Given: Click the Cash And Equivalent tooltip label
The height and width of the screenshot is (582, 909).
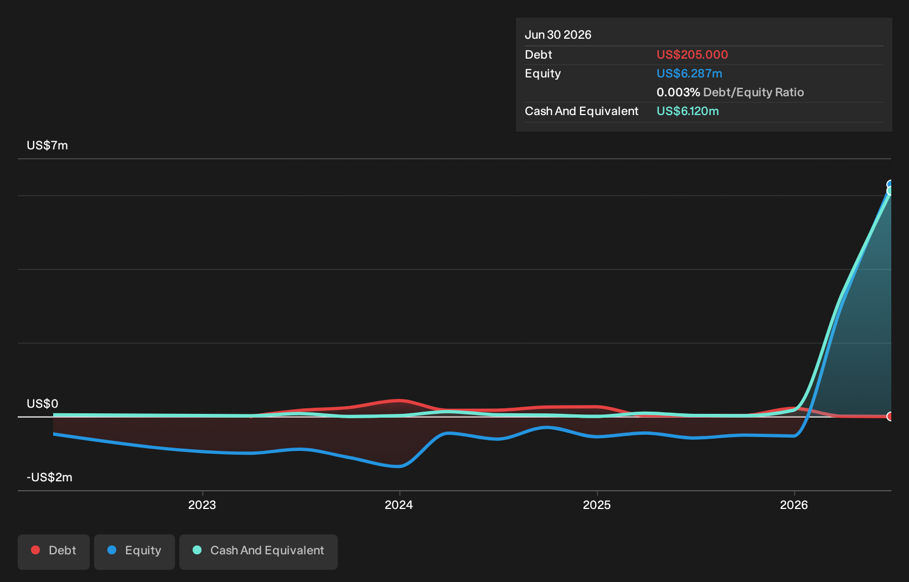Looking at the screenshot, I should pos(582,111).
